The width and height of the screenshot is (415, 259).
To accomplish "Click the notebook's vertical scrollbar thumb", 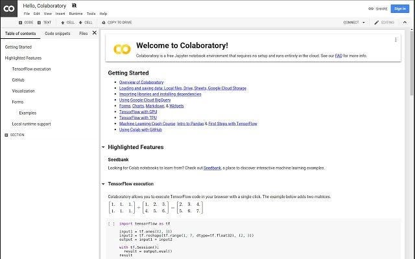I will 412,63.
